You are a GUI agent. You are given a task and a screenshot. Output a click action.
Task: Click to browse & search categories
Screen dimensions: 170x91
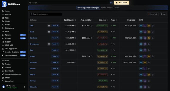click(x=110, y=8)
